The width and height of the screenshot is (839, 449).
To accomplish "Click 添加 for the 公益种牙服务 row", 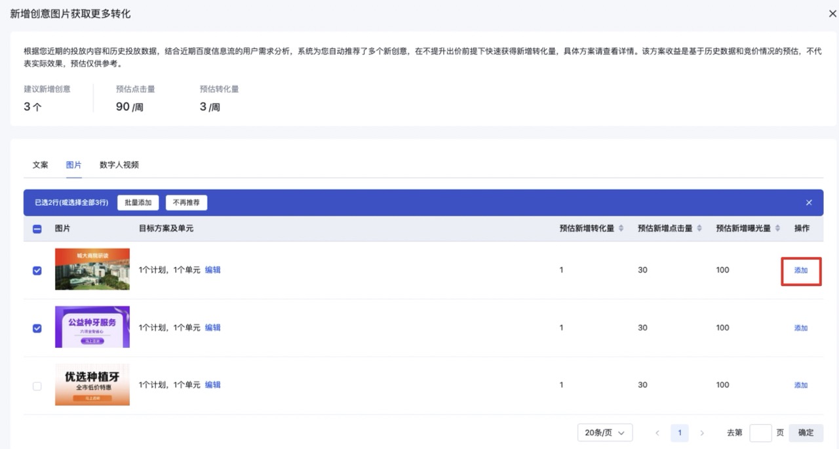I will tap(801, 328).
